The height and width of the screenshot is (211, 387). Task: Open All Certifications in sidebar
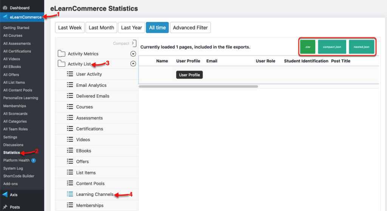[17, 51]
